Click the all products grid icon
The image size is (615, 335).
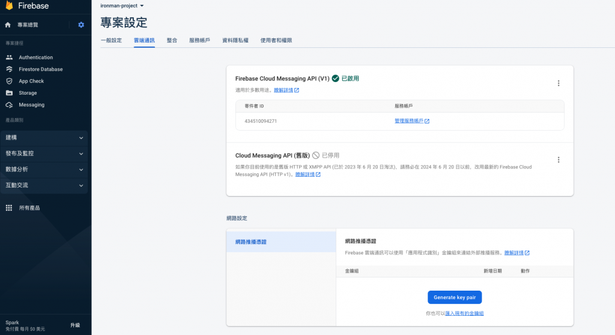[9, 208]
